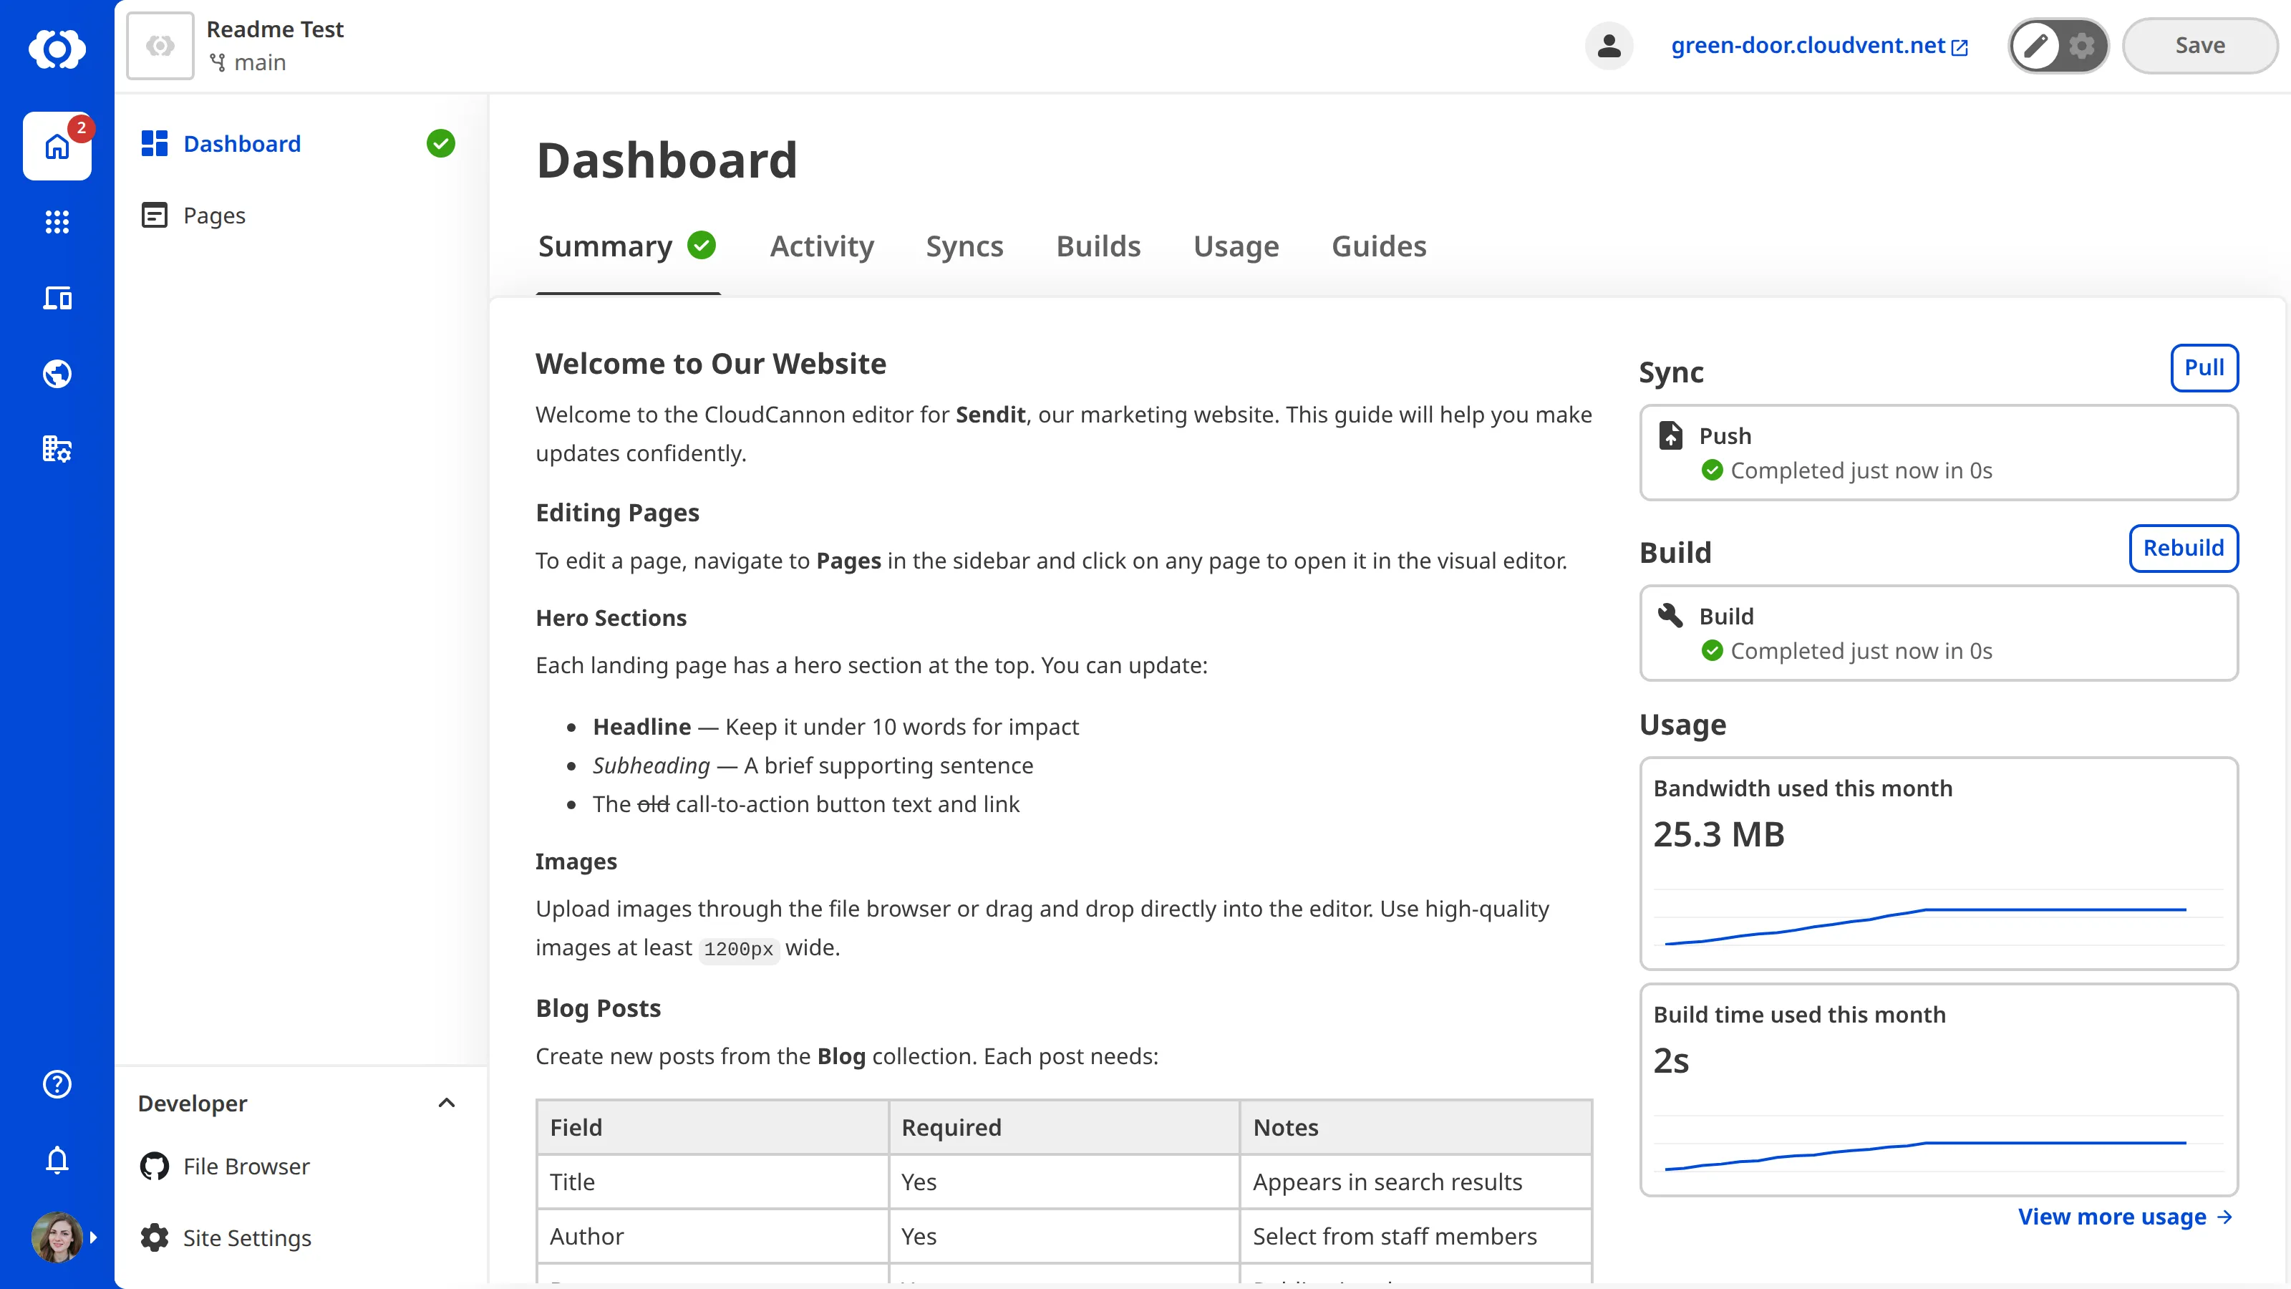Switch to the Guides tab

(x=1378, y=246)
